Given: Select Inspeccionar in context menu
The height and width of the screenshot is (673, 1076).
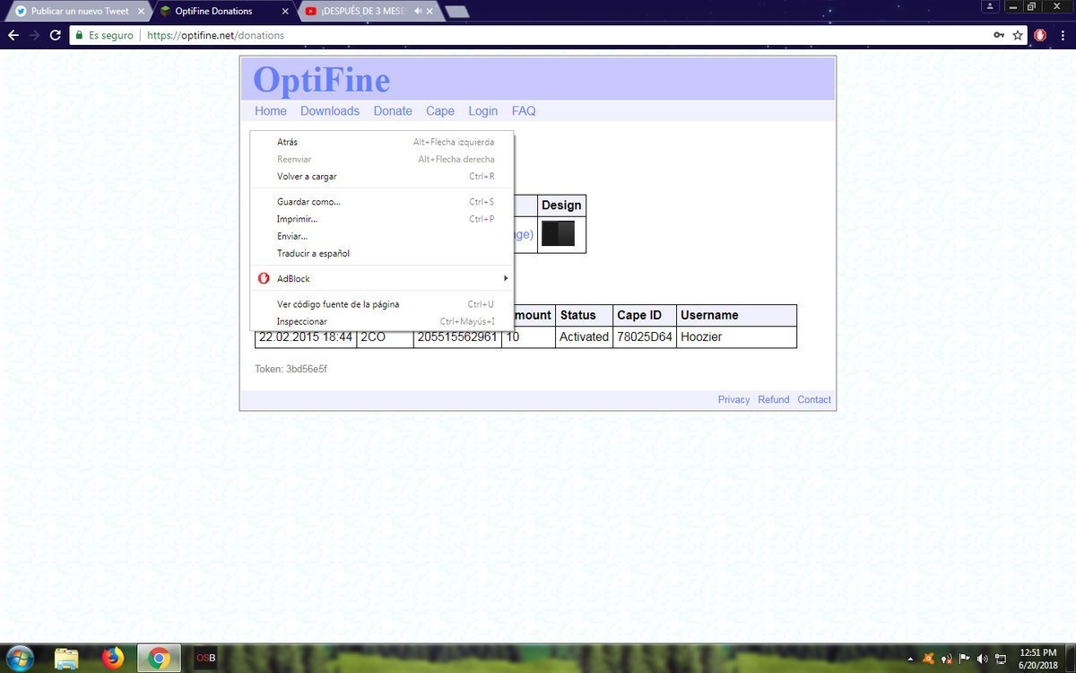Looking at the screenshot, I should 382,321.
